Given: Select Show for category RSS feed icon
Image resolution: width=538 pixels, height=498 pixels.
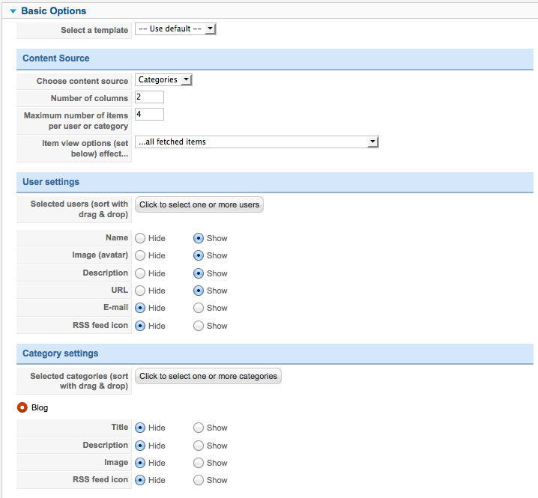Looking at the screenshot, I should pos(199,480).
